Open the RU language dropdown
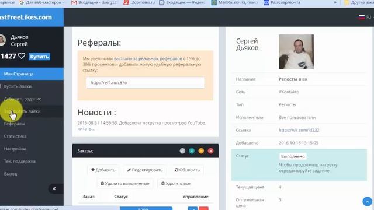 (366, 17)
